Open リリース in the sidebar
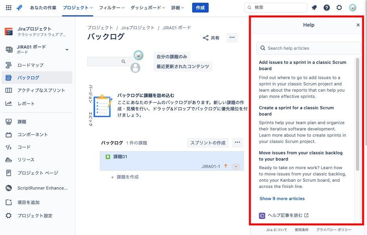367x235 pixels. (x=37, y=160)
